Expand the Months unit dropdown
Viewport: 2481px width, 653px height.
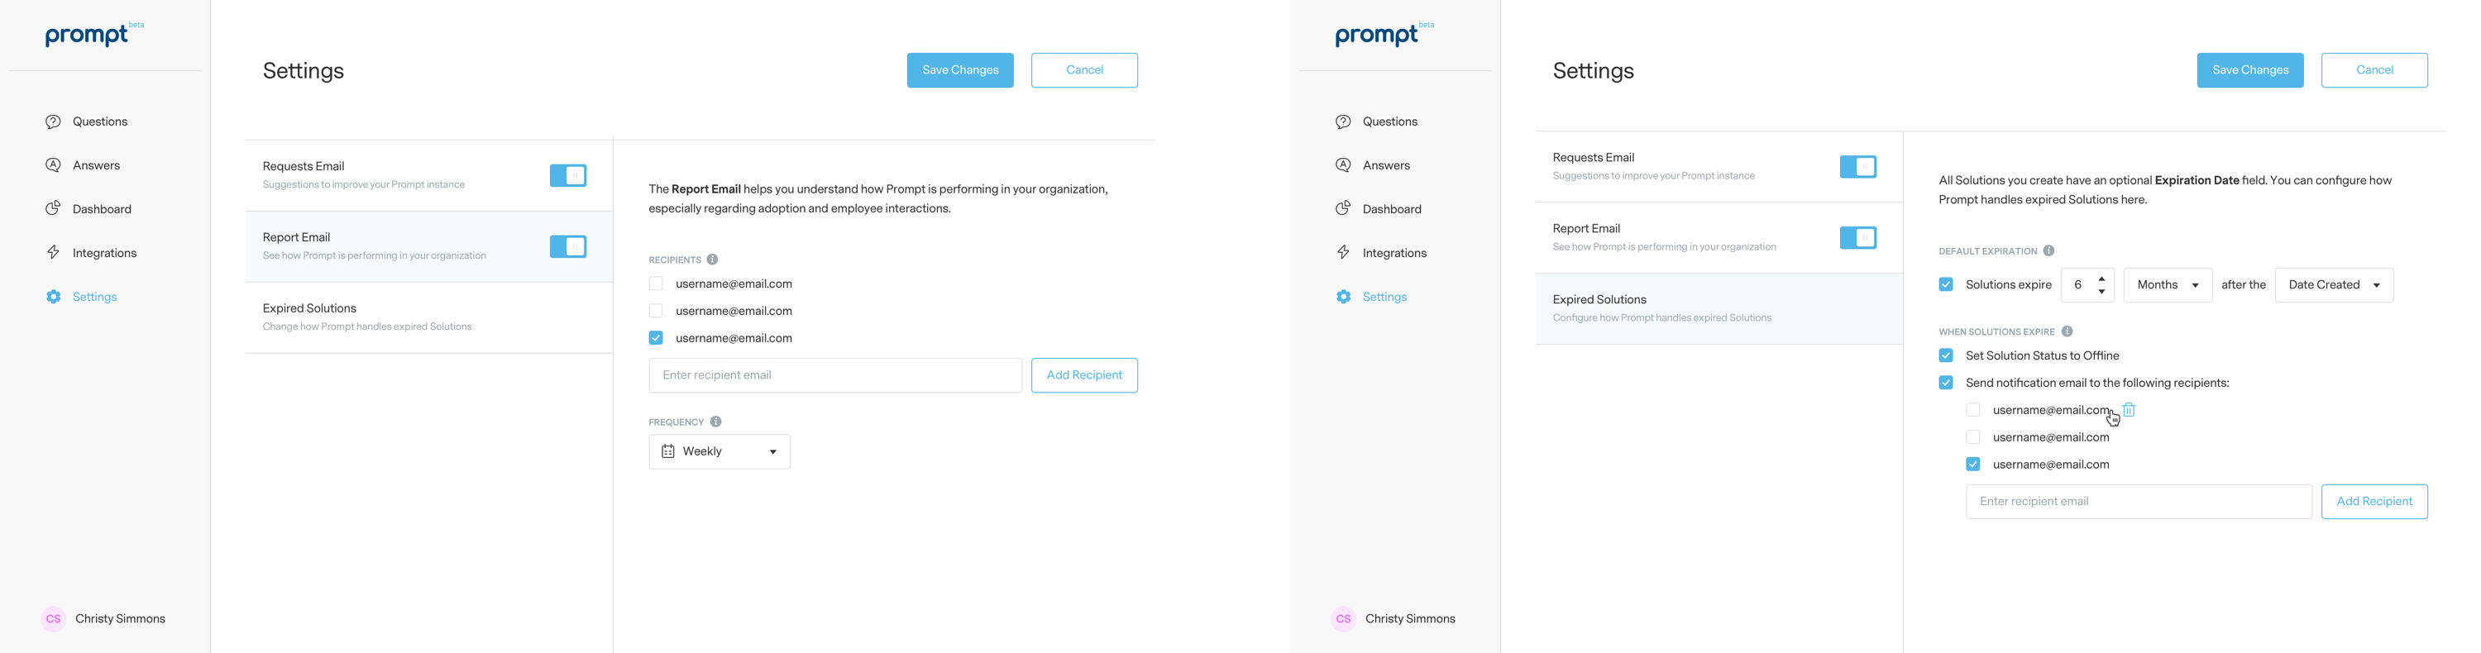(x=2167, y=285)
